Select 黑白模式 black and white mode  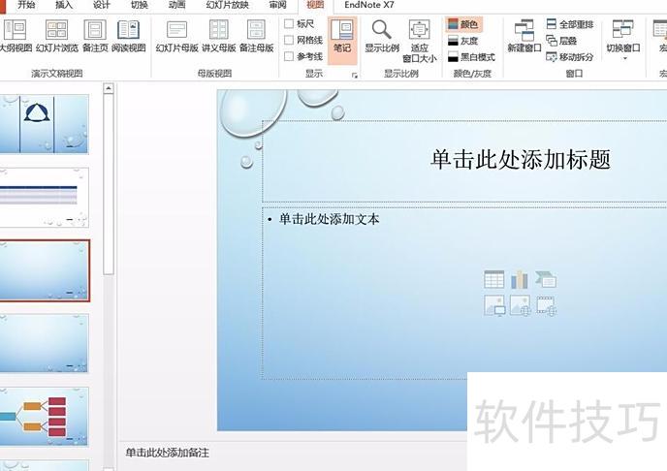coord(471,56)
